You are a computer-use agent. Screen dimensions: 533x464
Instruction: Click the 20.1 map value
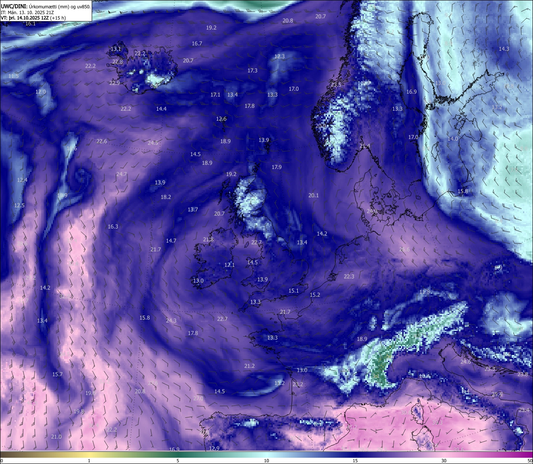point(314,196)
